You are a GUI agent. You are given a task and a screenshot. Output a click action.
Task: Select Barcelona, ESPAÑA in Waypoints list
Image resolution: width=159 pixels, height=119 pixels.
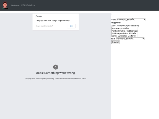click(125, 29)
